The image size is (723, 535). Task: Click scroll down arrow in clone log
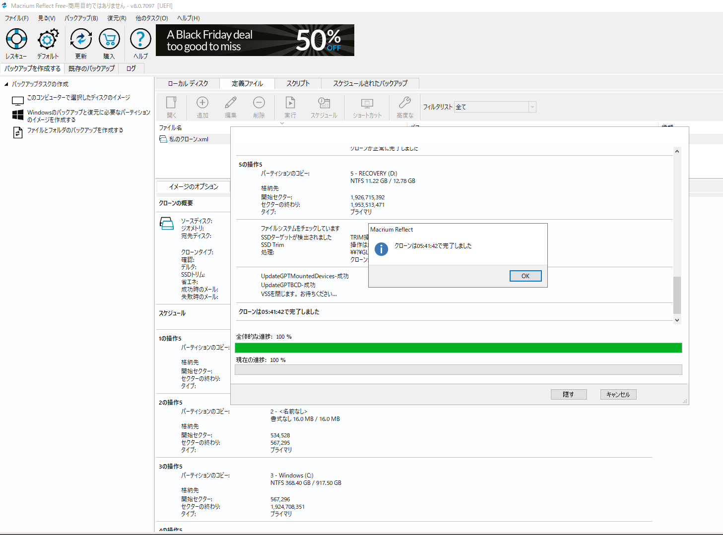click(x=677, y=320)
